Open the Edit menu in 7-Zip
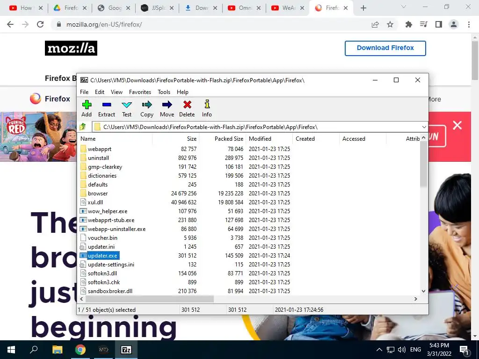This screenshot has width=479, height=359. [100, 92]
